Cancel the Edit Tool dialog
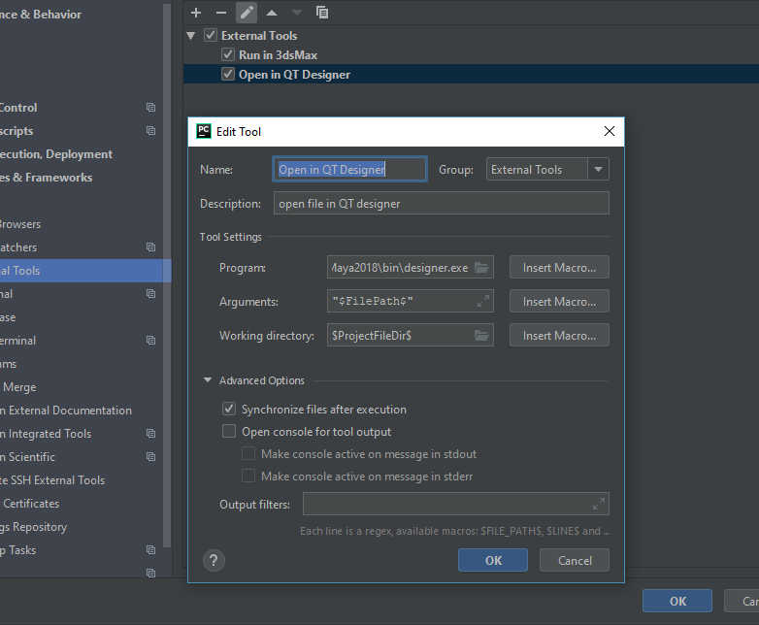The height and width of the screenshot is (625, 759). point(575,560)
